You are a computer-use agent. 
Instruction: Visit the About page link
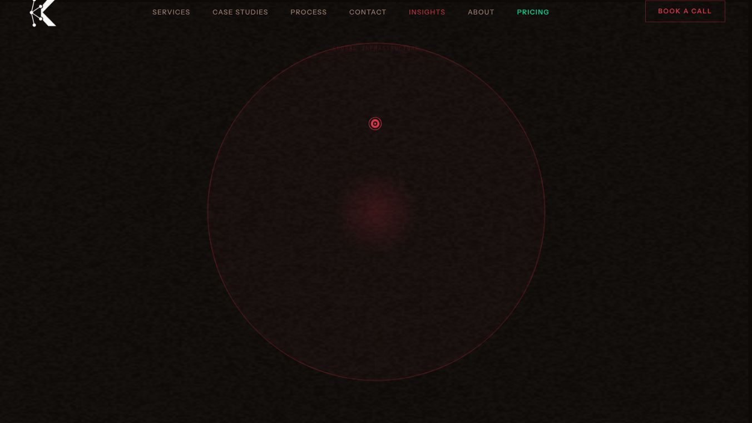pos(481,12)
